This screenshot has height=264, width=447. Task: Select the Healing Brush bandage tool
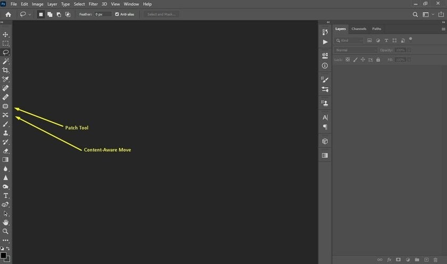[5, 97]
